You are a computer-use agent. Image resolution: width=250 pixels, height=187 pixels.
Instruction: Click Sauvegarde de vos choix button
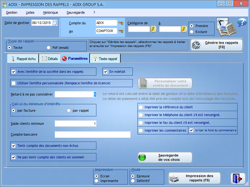165,157
